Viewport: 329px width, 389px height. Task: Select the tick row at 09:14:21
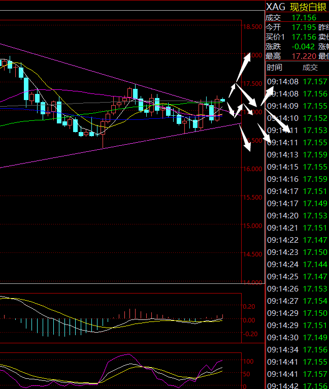coord(297,228)
